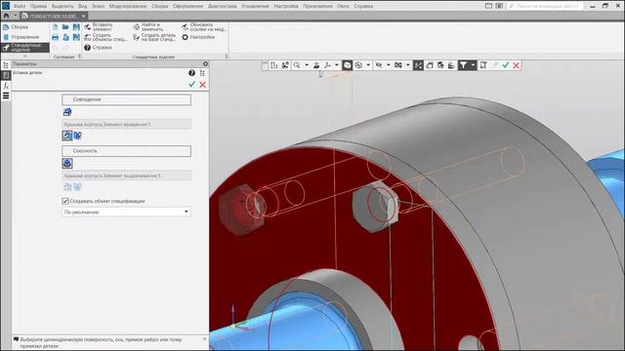The image size is (625, 351).
Task: Open the hide objects dropdown arrow
Action: click(389, 65)
